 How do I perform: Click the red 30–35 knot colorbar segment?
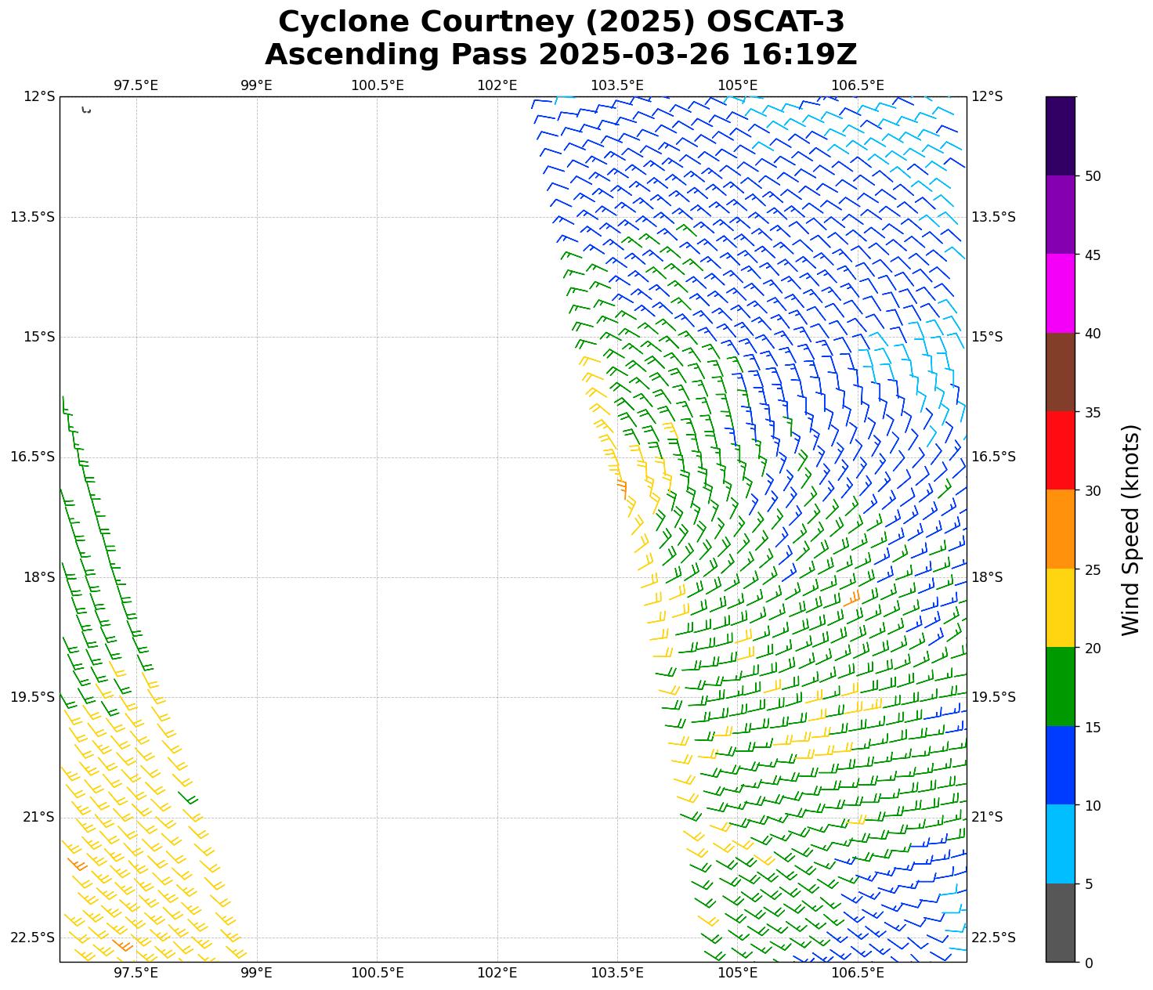pyautogui.click(x=1061, y=450)
